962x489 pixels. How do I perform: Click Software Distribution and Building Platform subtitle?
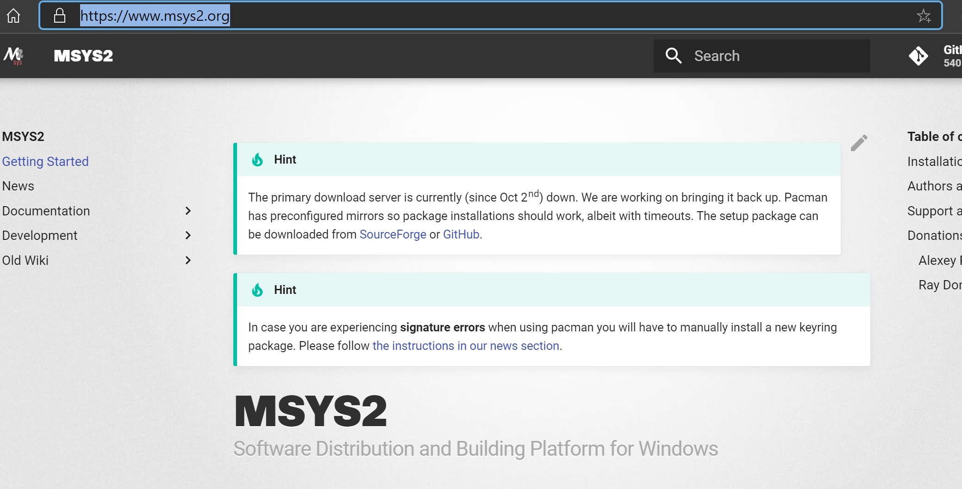[475, 449]
